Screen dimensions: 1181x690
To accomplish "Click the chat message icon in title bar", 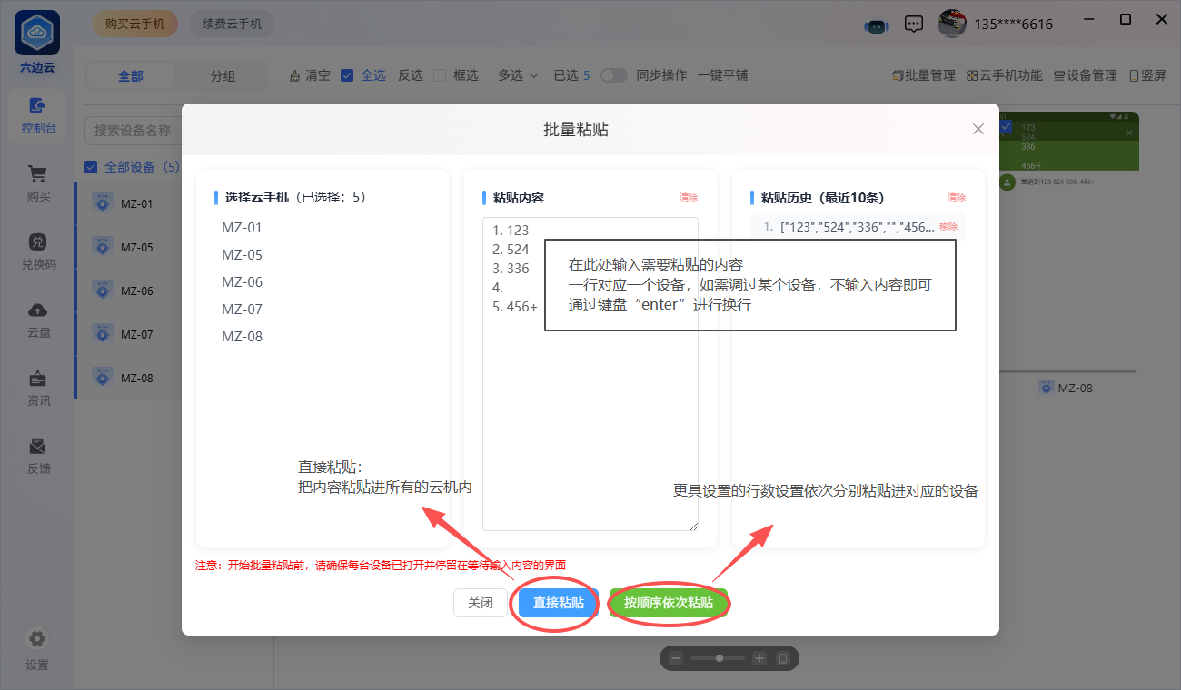I will click(914, 25).
